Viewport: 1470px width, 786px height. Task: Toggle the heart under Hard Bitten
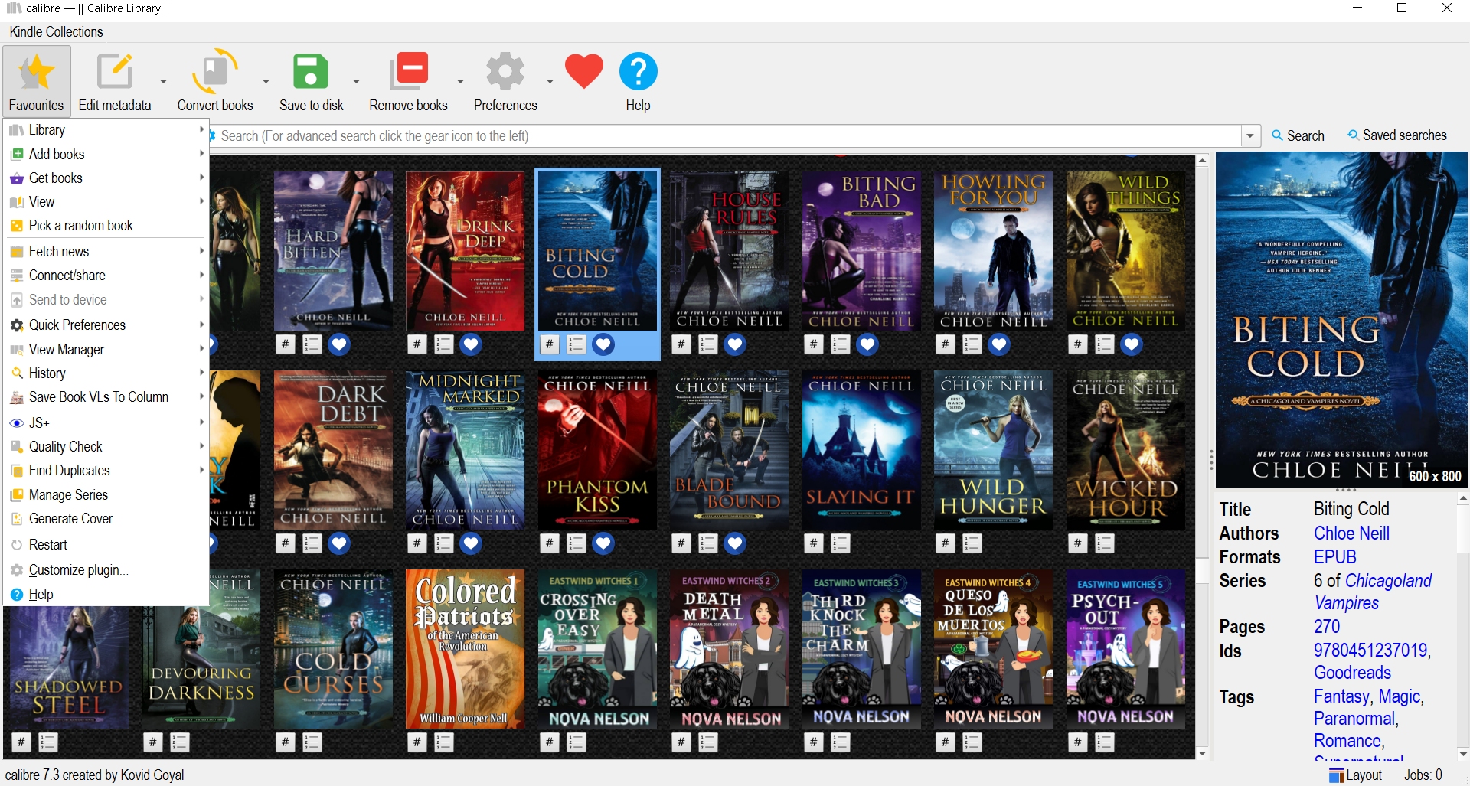click(x=339, y=344)
